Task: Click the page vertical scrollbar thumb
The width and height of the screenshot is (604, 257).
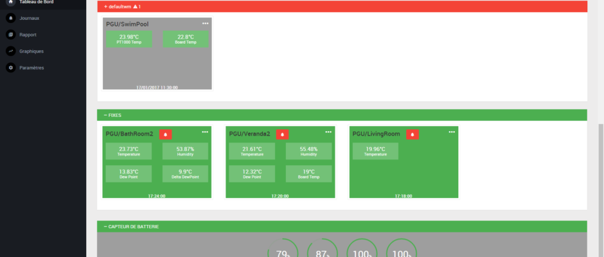Action: pyautogui.click(x=601, y=190)
